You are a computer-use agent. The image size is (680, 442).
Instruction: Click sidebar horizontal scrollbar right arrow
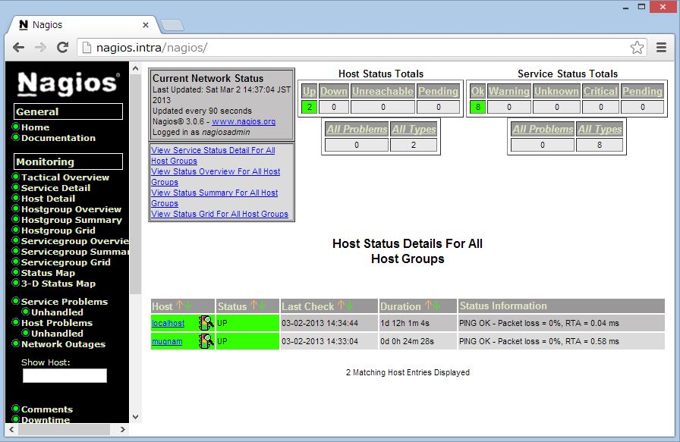(x=123, y=429)
